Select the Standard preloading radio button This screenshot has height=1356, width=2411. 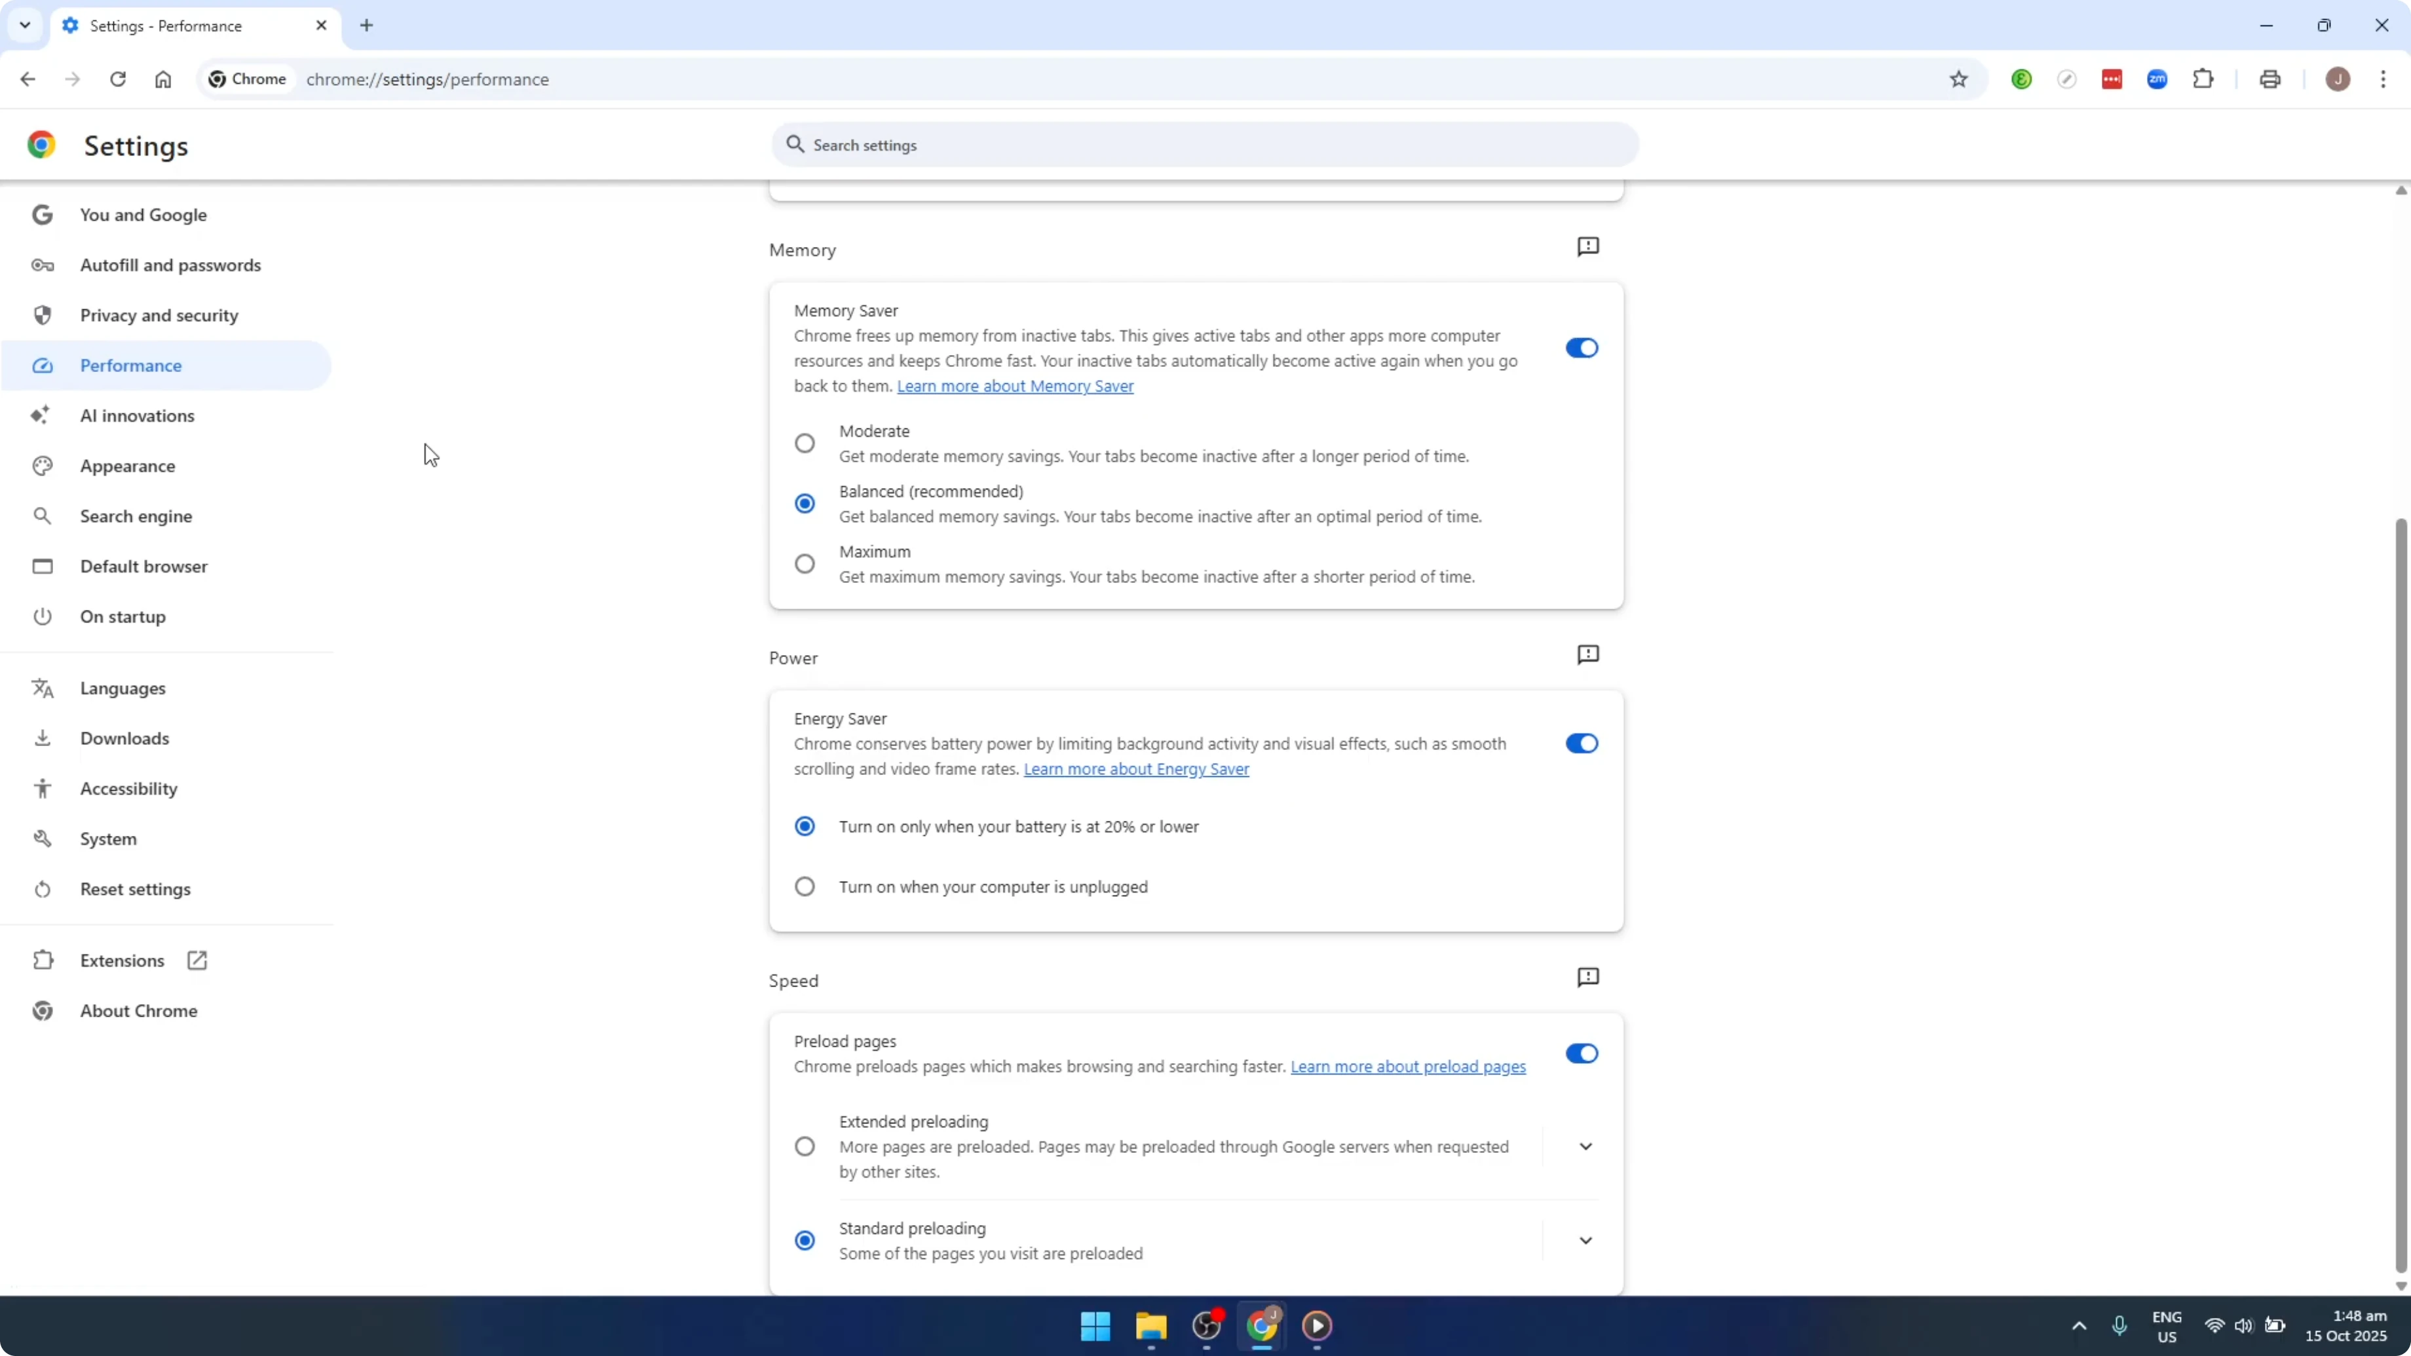pyautogui.click(x=805, y=1241)
